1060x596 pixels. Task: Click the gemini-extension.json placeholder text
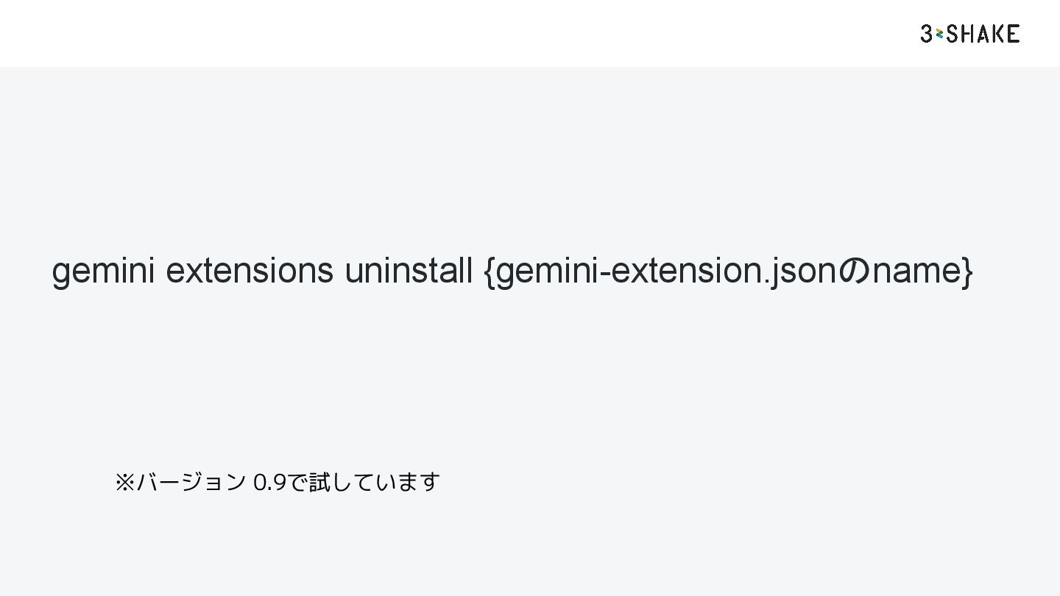tap(667, 272)
